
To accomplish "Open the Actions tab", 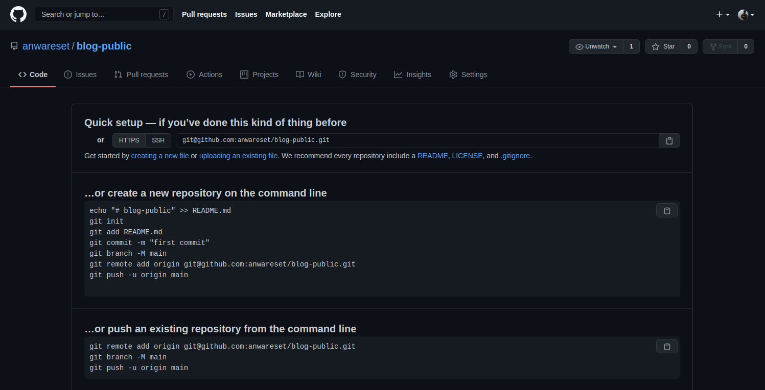I will click(204, 75).
